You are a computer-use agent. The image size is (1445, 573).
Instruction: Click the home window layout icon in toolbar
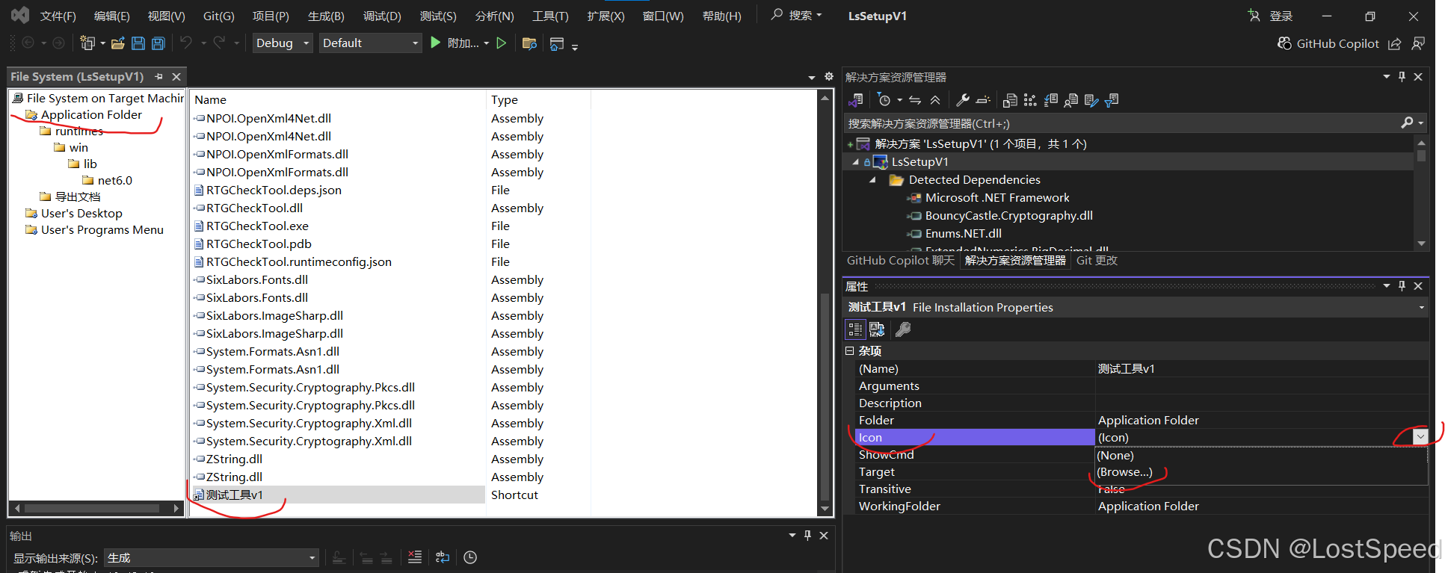point(557,44)
